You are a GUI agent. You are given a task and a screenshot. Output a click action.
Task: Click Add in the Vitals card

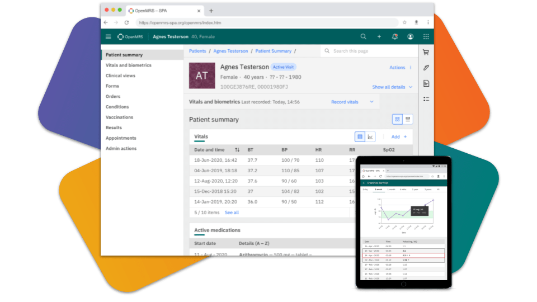[399, 136]
